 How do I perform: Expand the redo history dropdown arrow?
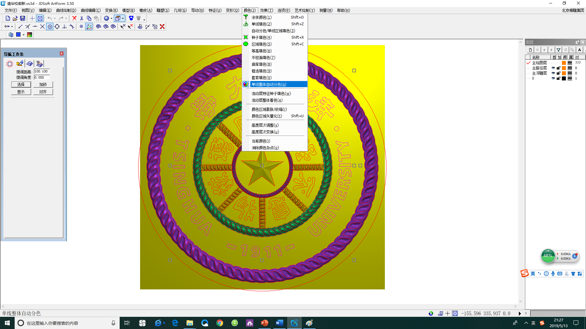tap(66, 18)
